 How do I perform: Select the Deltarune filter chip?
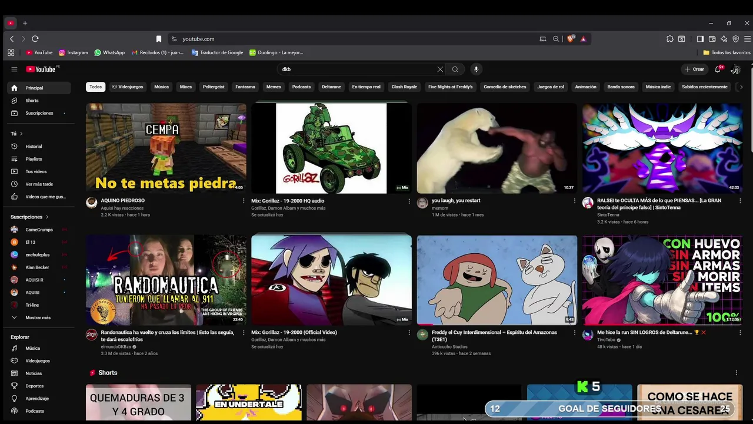(x=331, y=87)
